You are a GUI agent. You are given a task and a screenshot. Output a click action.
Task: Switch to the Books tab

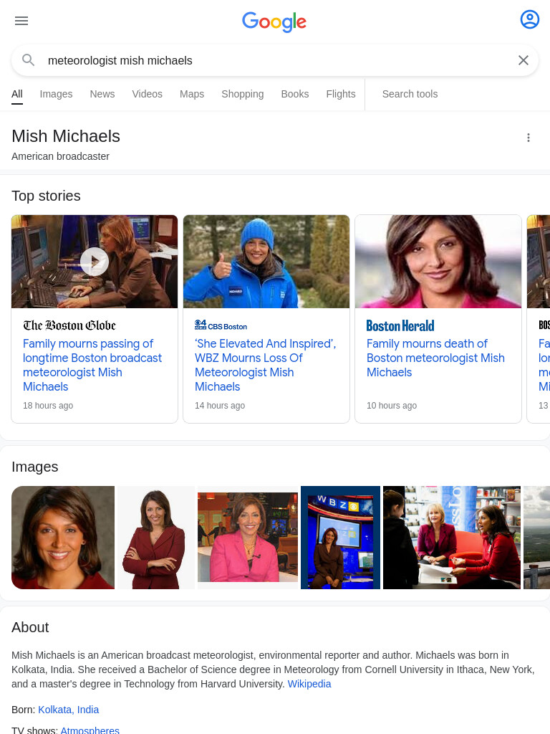pos(295,94)
